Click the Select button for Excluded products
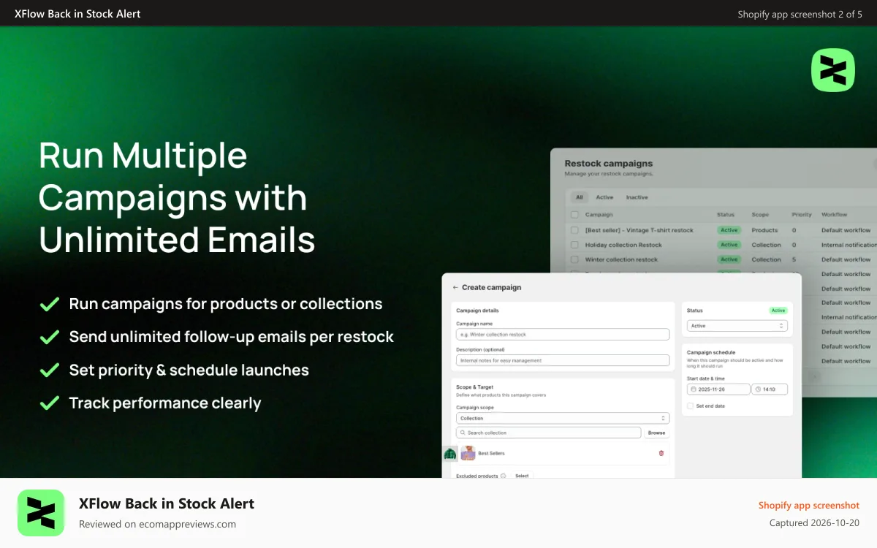Image resolution: width=877 pixels, height=548 pixels. (522, 476)
